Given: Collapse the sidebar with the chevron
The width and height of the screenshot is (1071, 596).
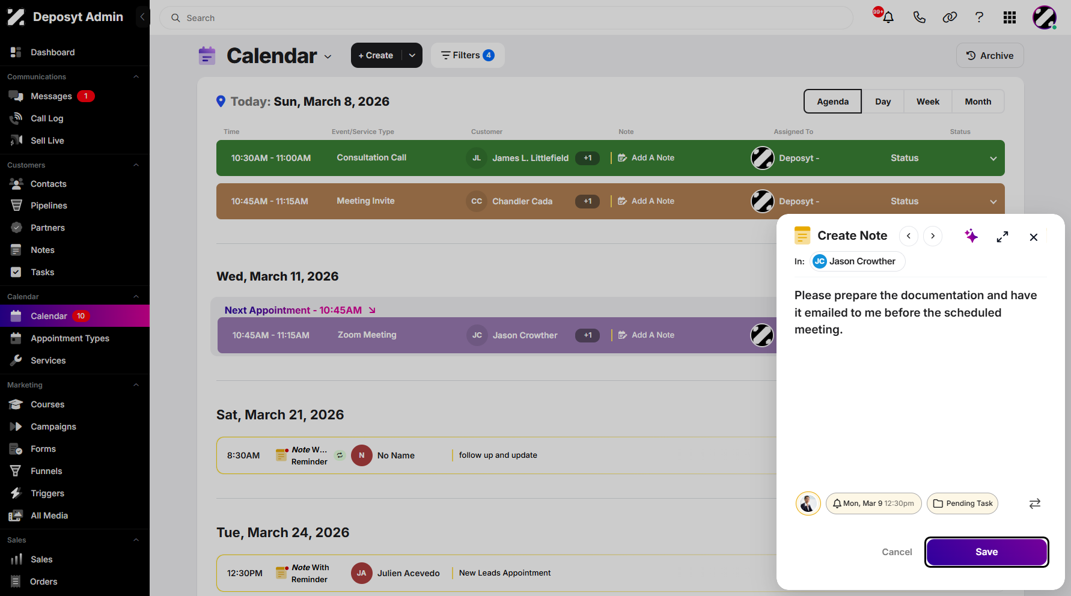Looking at the screenshot, I should tap(142, 17).
